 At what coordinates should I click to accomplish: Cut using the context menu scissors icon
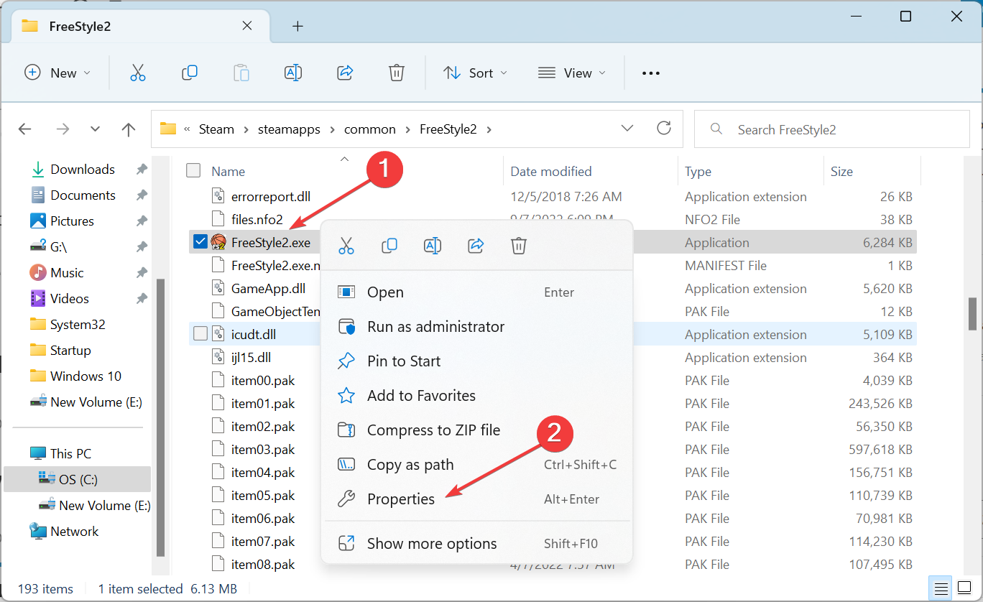(346, 246)
